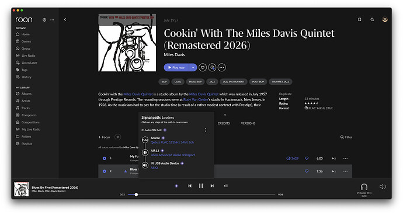Open Playlists in My Library
This screenshot has height=214, width=403.
(24, 144)
